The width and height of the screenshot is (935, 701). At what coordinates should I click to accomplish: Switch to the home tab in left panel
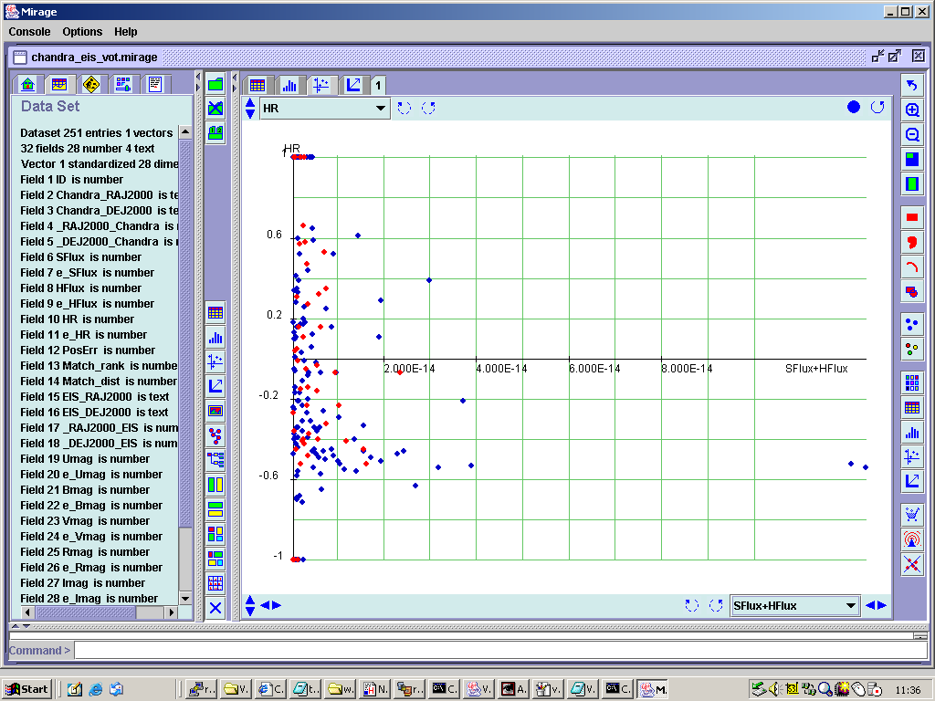point(28,85)
